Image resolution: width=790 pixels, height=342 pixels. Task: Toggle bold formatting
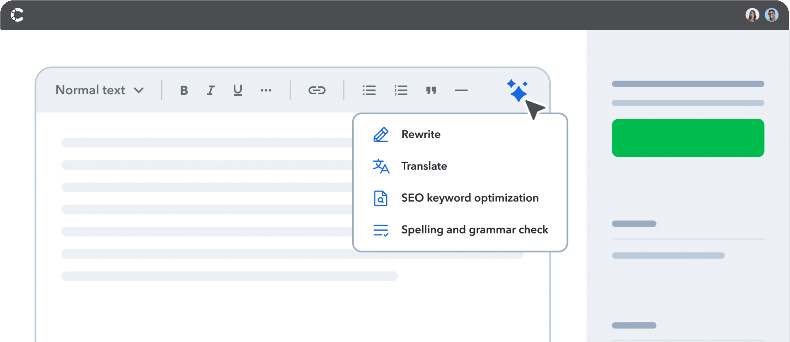(x=184, y=90)
